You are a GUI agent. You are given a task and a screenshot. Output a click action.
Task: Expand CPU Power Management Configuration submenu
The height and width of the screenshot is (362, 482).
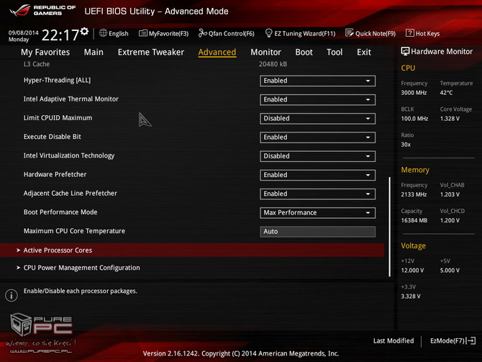point(192,268)
